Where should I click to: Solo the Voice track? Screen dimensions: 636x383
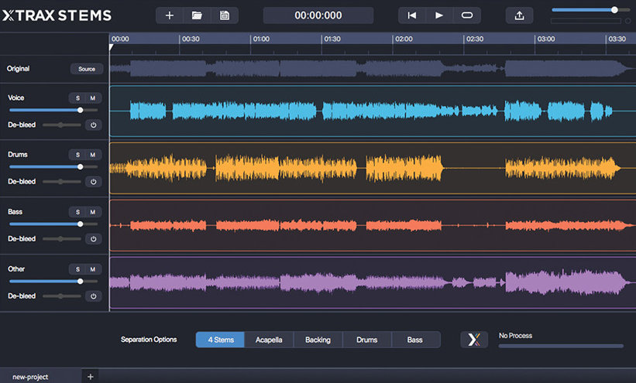[77, 98]
